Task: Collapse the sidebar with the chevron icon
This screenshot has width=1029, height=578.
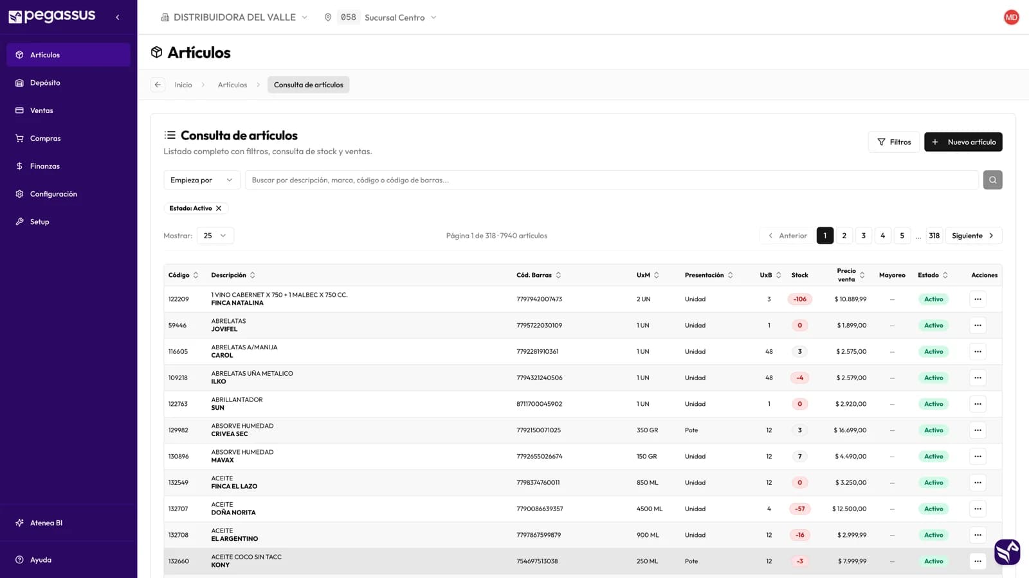Action: click(x=117, y=17)
